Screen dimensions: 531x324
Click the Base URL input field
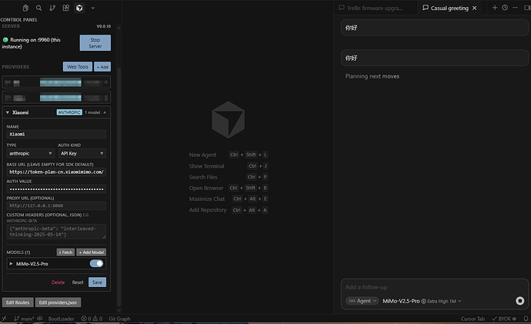pos(56,172)
